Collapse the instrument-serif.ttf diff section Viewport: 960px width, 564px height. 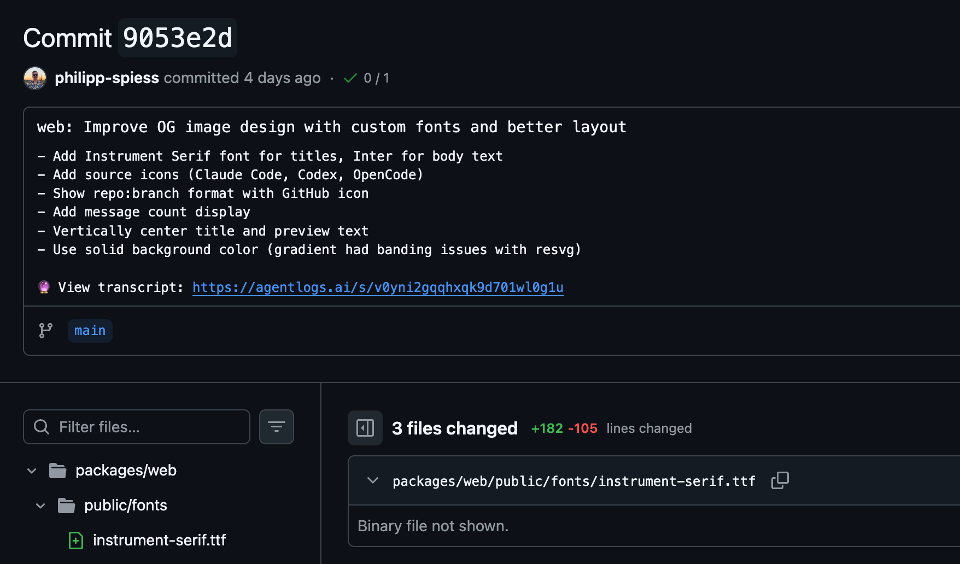click(x=372, y=480)
